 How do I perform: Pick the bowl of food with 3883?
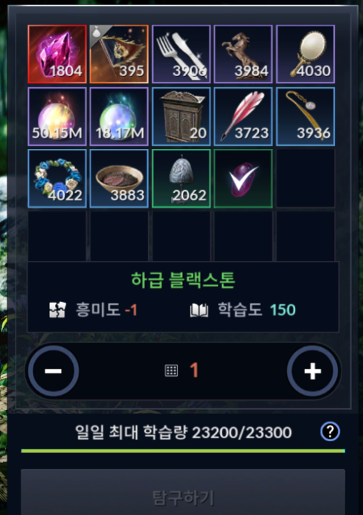click(x=119, y=178)
